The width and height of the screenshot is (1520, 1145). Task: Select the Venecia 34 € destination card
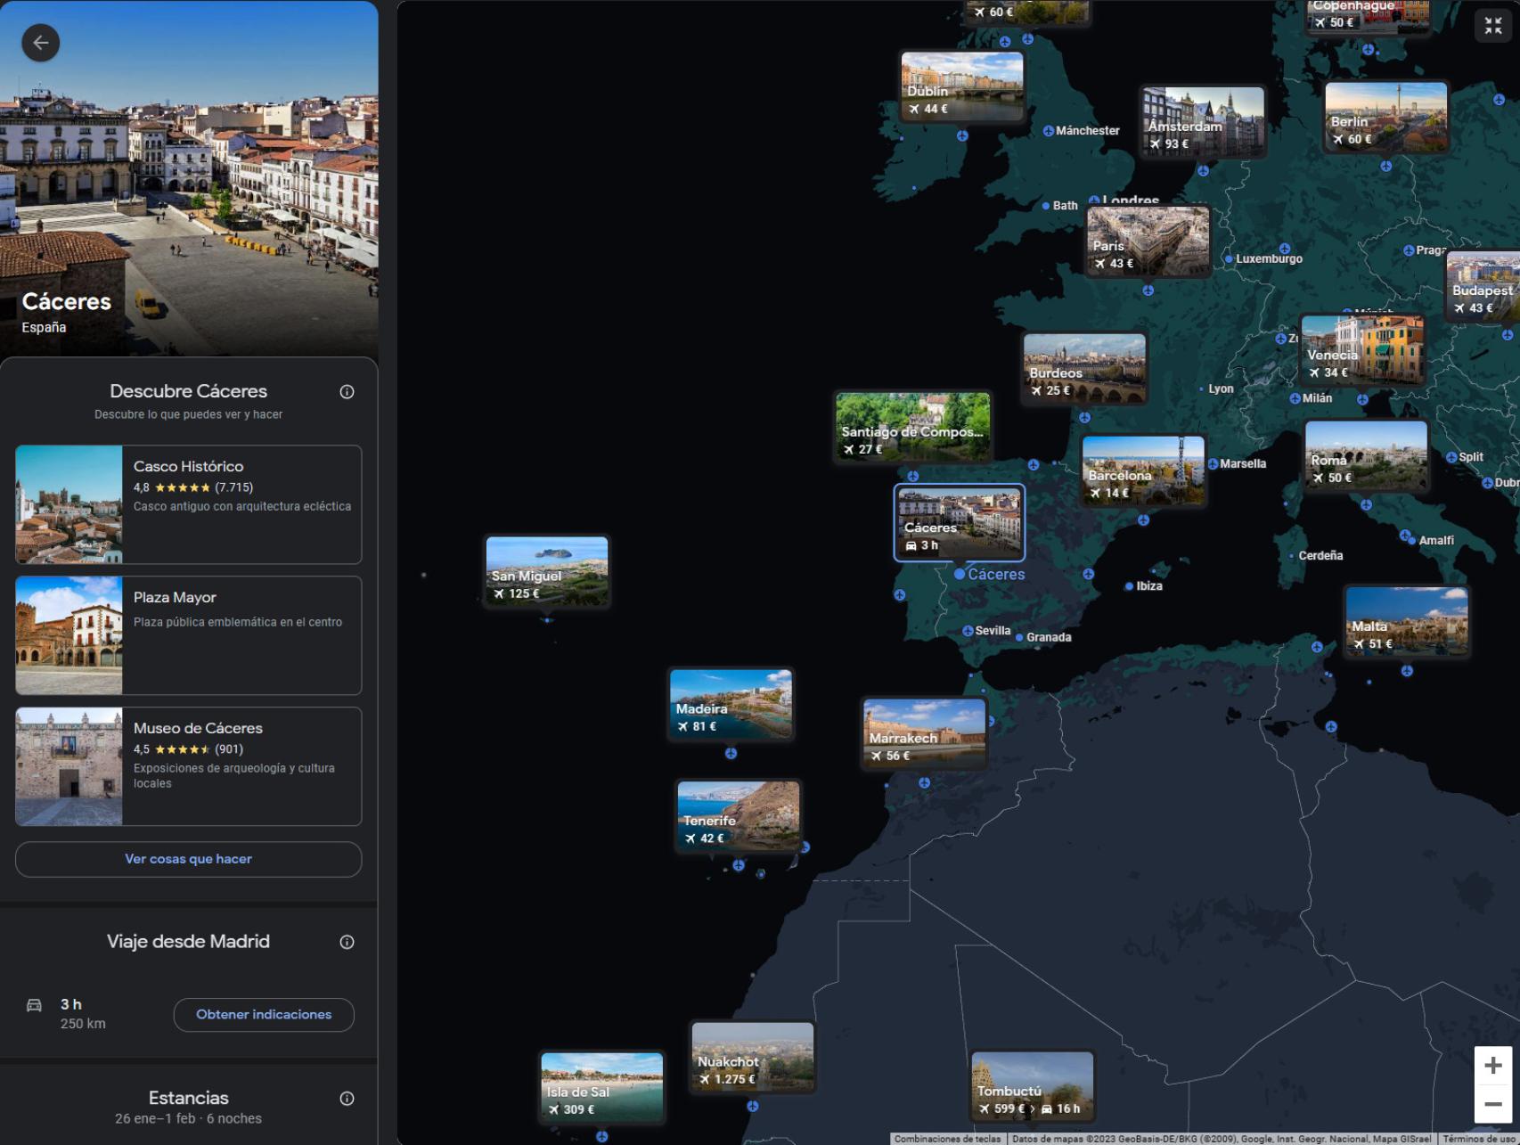click(x=1362, y=350)
